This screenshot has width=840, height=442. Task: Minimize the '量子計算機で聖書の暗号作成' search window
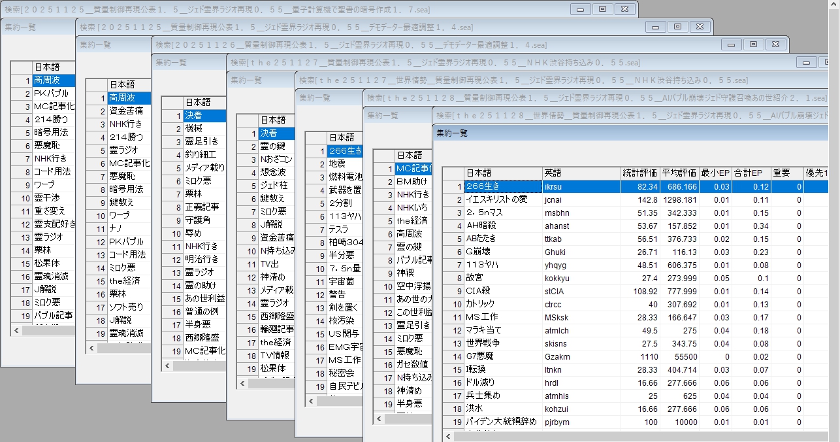[580, 9]
